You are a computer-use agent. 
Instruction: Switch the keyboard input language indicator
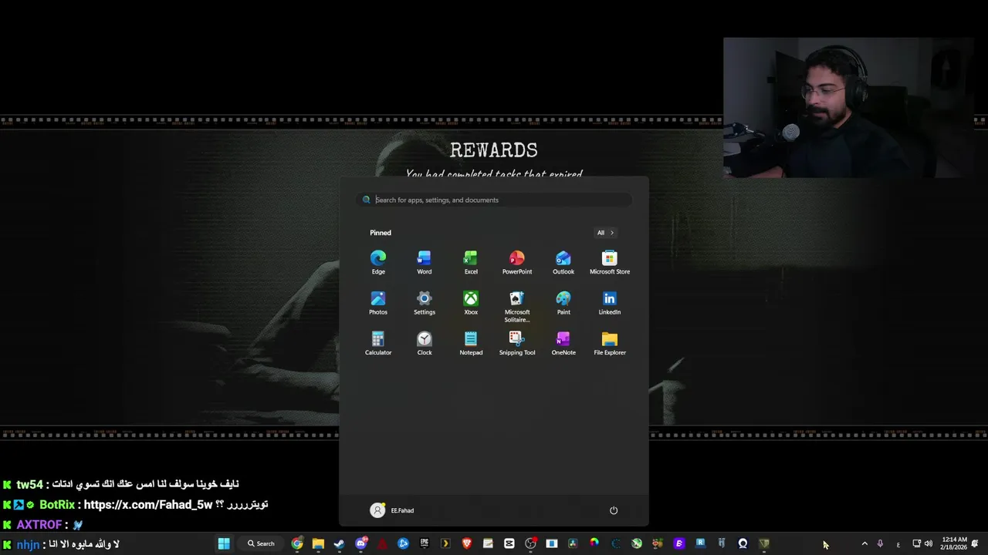point(898,544)
